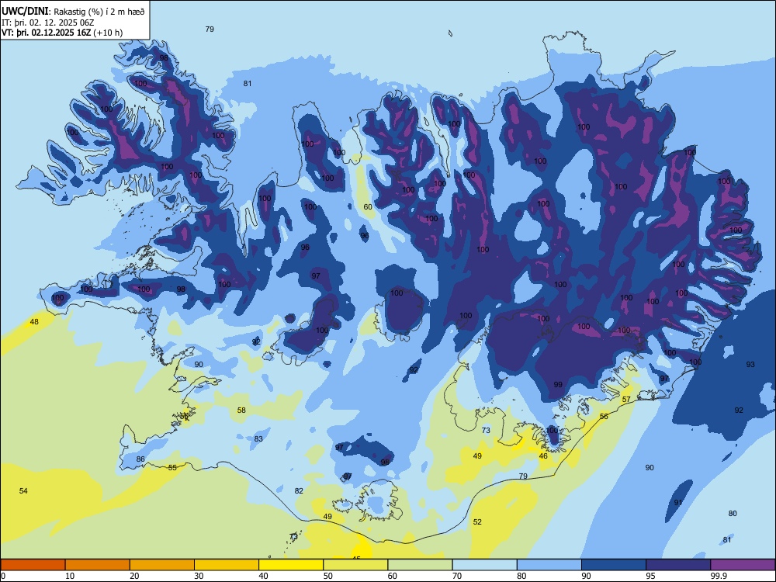Select the 'IT: þri. 02. 12. 2025 06Z' line
Image resolution: width=776 pixels, height=582 pixels.
click(x=48, y=23)
